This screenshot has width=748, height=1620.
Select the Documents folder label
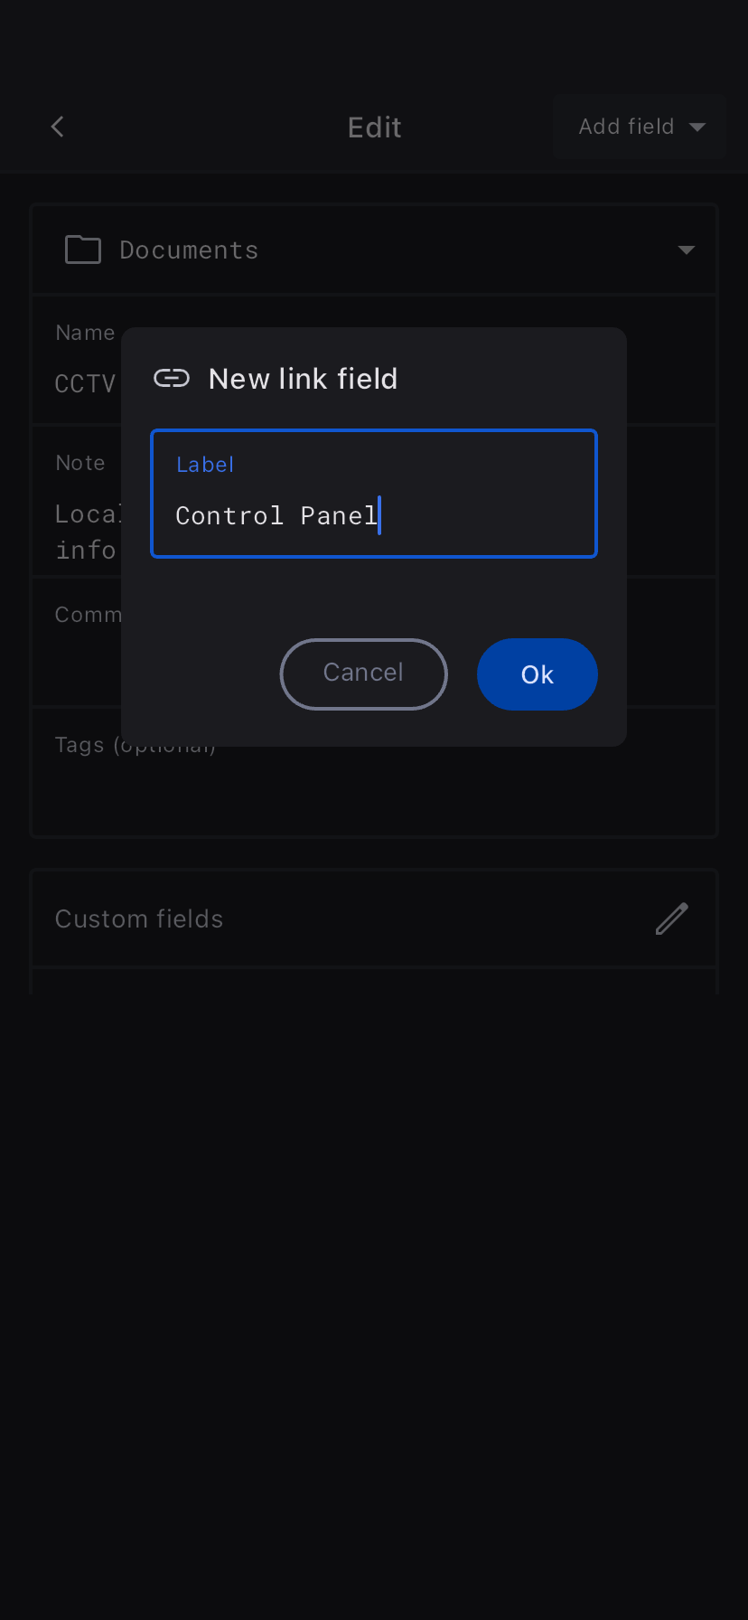coord(189,250)
